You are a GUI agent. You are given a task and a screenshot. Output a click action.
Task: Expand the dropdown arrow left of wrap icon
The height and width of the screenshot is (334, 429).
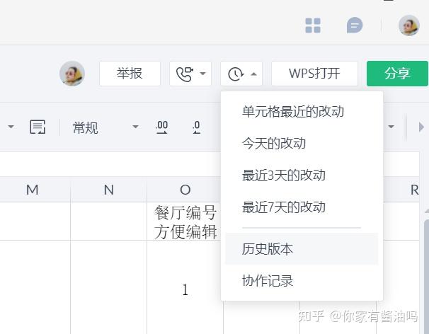(x=11, y=127)
